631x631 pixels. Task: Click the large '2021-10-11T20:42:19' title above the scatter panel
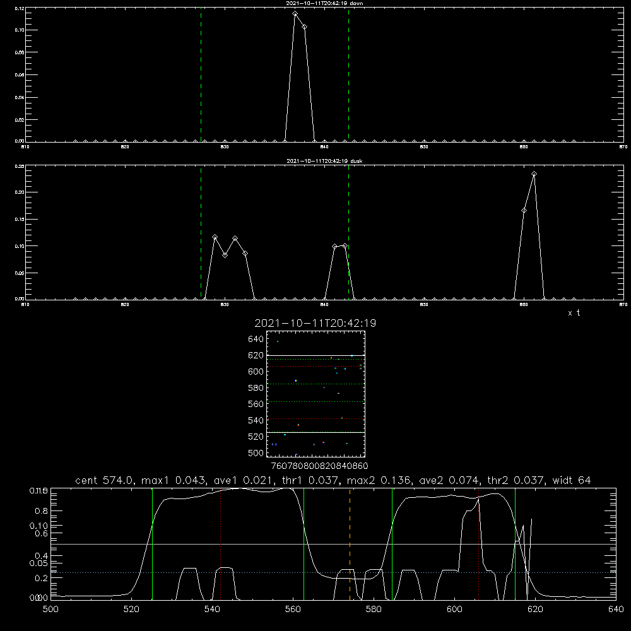pyautogui.click(x=315, y=323)
